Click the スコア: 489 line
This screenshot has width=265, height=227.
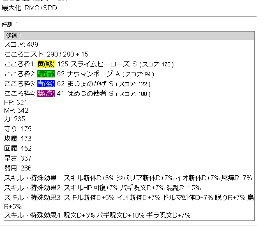(21, 45)
